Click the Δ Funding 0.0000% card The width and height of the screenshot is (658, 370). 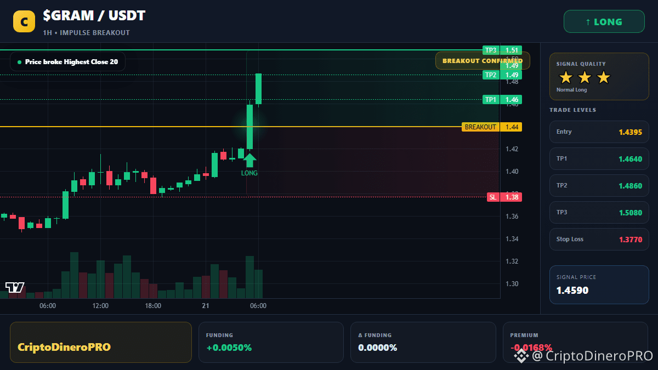[x=423, y=343]
